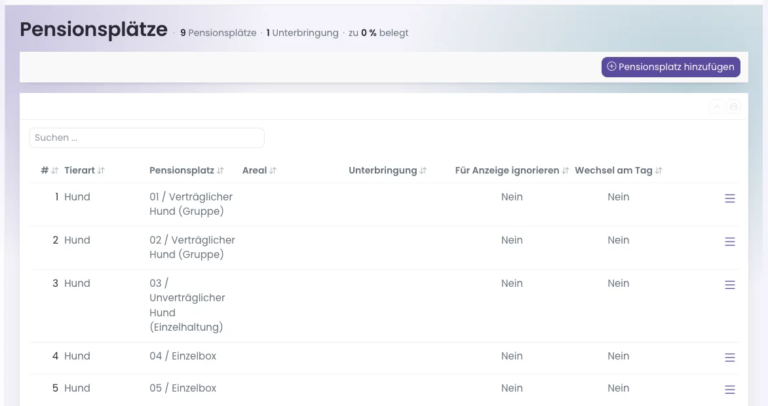The image size is (768, 406).
Task: Click Hund in row 1 Tierart cell
Action: (x=77, y=197)
